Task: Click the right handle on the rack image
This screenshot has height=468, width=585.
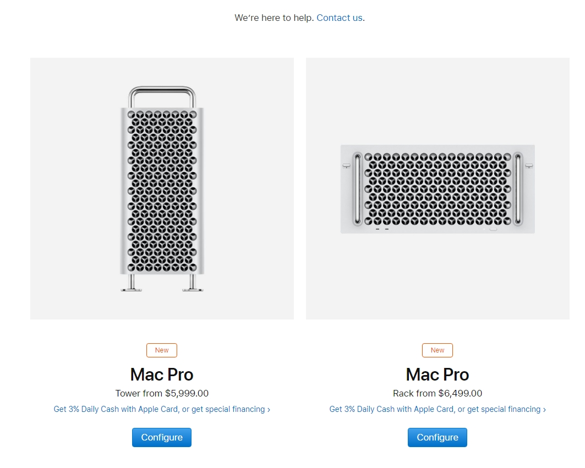Action: tap(518, 189)
